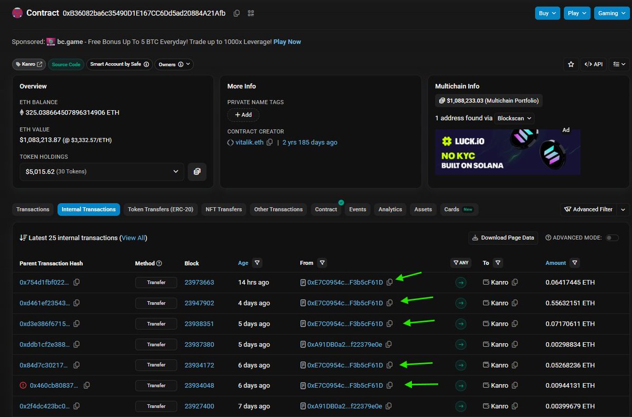Open the token holdings wallet view icon
This screenshot has width=632, height=417.
click(x=197, y=171)
